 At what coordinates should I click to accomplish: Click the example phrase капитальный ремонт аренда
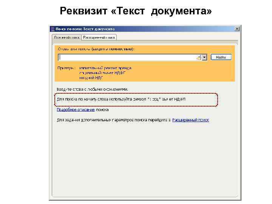(x=105, y=68)
